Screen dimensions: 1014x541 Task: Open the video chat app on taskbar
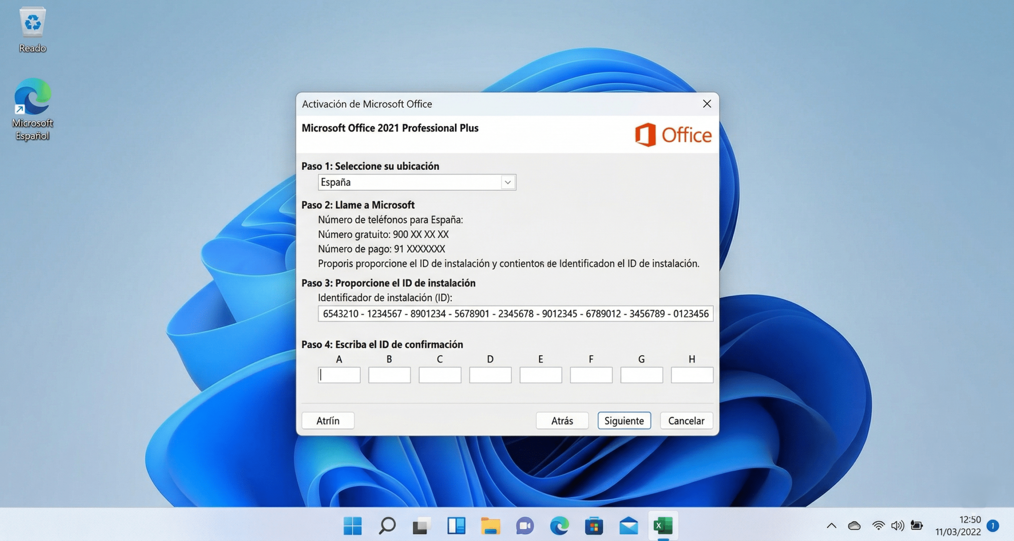pos(526,526)
